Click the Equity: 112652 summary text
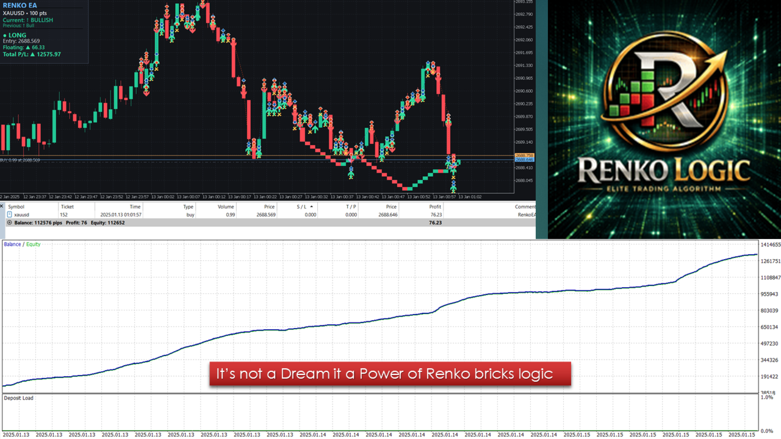This screenshot has height=439, width=781. click(109, 223)
